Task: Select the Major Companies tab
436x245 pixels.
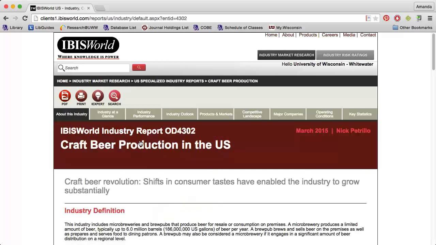Action: click(288, 114)
